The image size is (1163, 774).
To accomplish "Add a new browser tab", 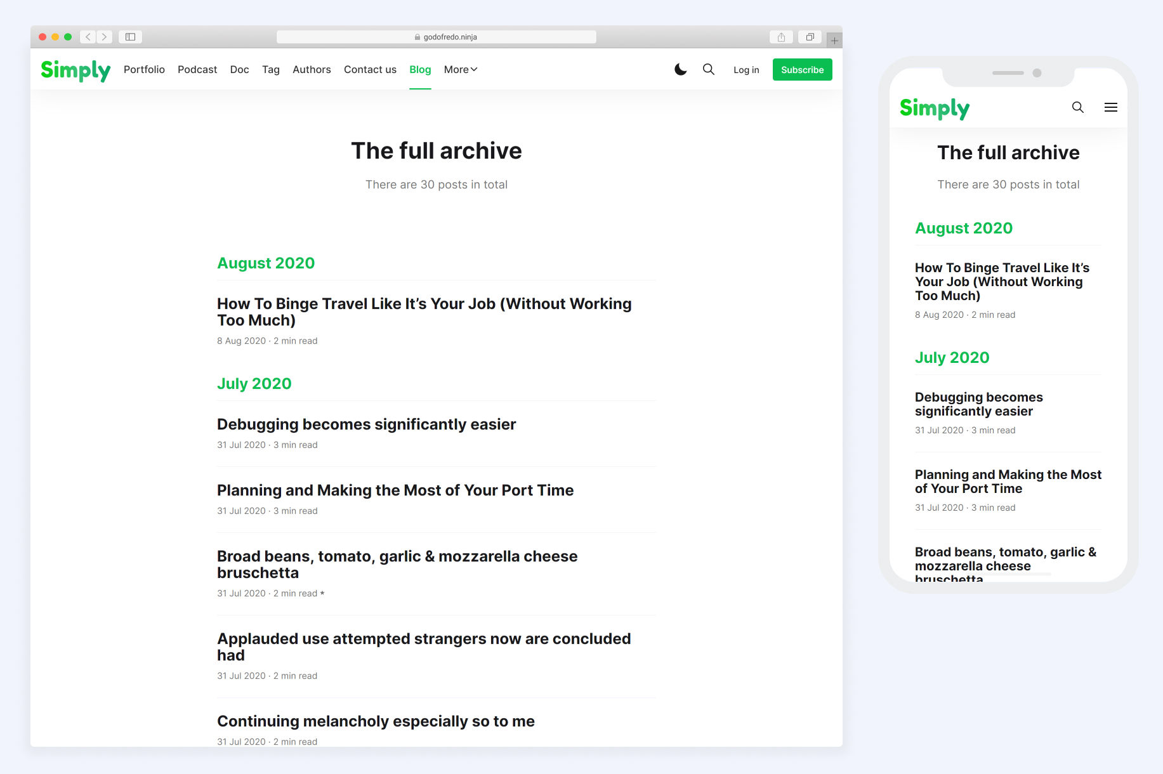I will click(834, 41).
